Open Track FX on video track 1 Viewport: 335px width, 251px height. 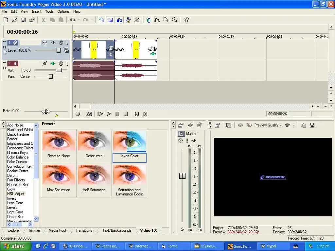(53, 43)
